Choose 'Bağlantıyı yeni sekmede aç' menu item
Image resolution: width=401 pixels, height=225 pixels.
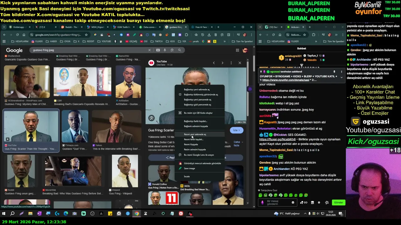point(197,90)
